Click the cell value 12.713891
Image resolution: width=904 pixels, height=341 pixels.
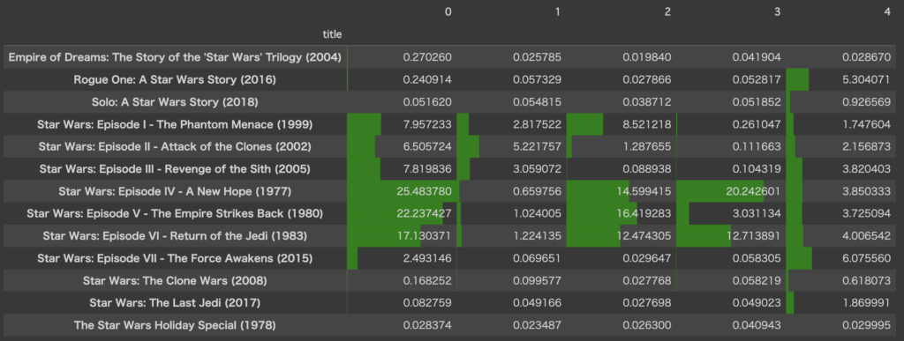[x=754, y=236]
